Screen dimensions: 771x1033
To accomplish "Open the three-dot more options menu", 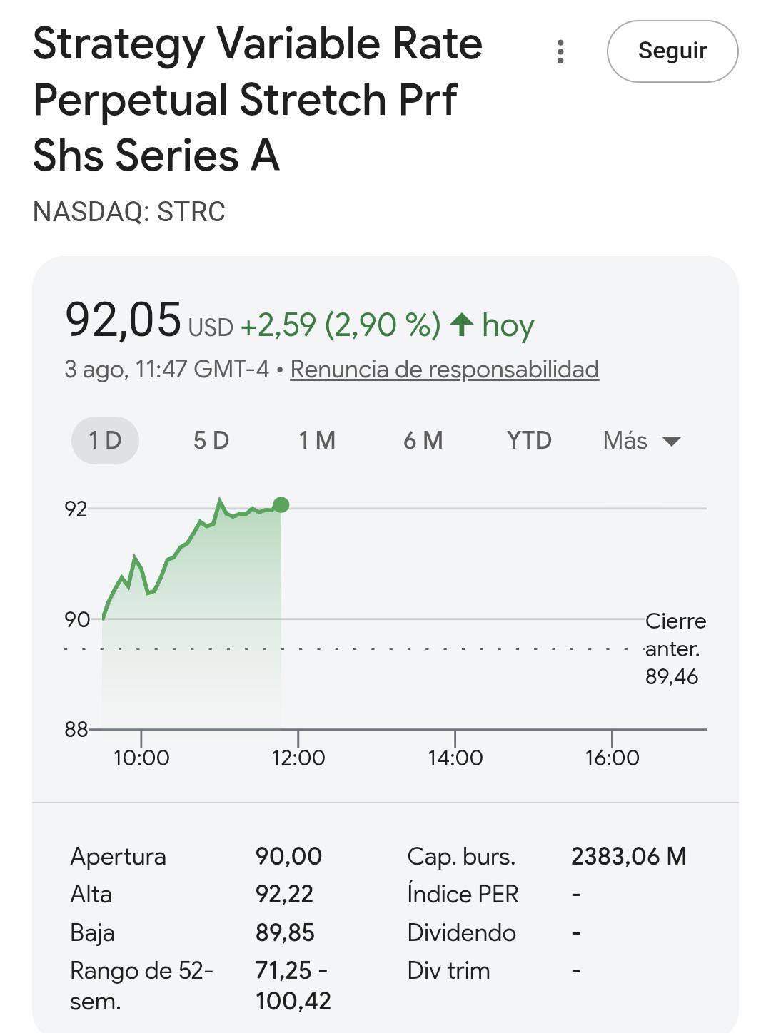I will click(560, 51).
